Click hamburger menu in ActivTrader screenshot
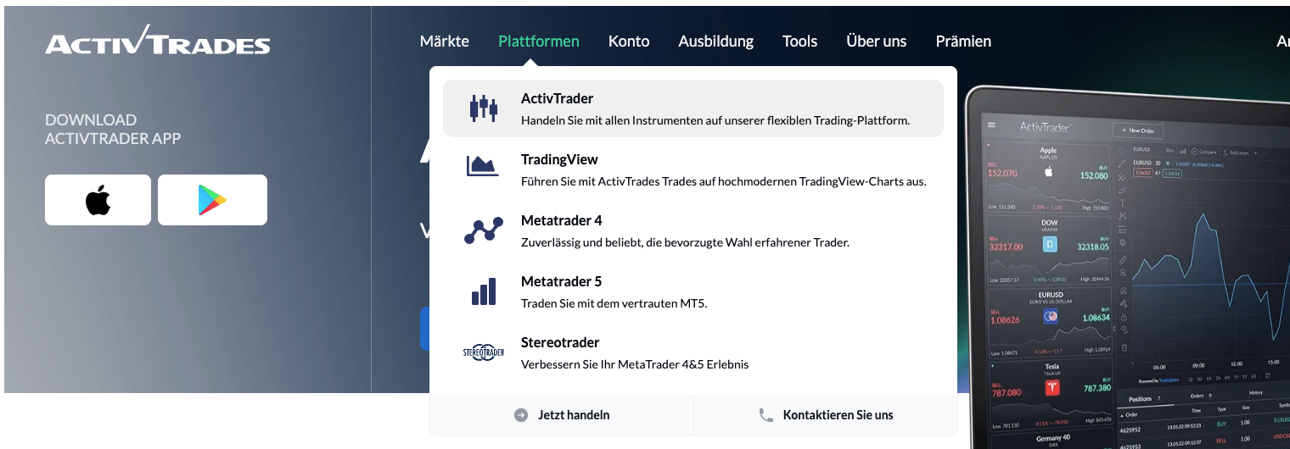 (991, 125)
